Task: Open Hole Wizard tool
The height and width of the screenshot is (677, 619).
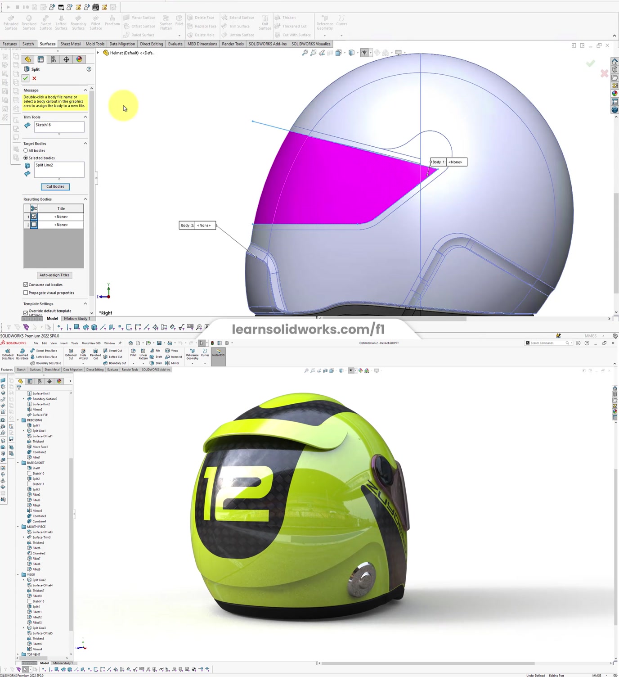Action: pyautogui.click(x=83, y=354)
